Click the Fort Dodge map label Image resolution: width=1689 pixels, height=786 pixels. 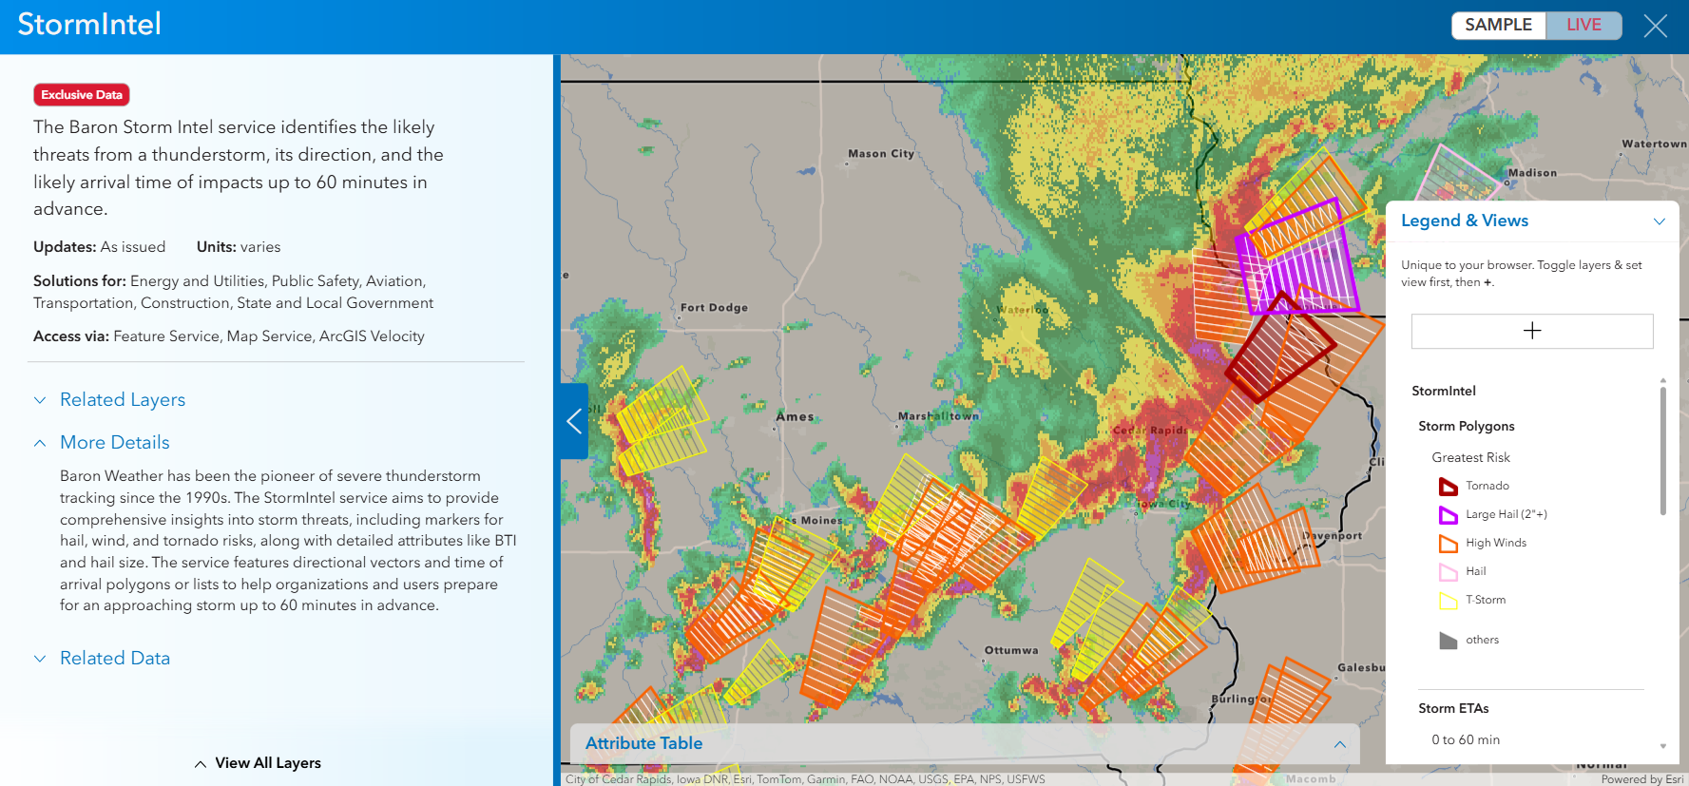click(x=714, y=308)
